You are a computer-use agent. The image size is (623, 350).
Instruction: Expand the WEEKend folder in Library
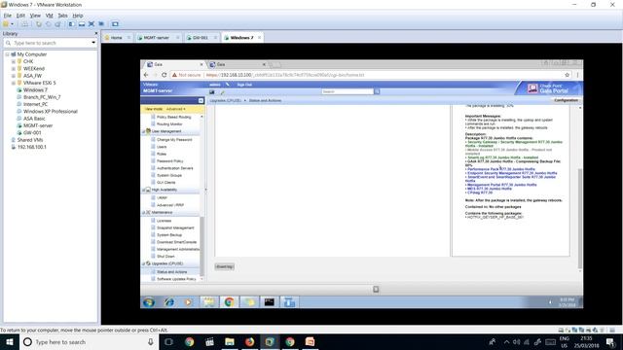click(13, 69)
